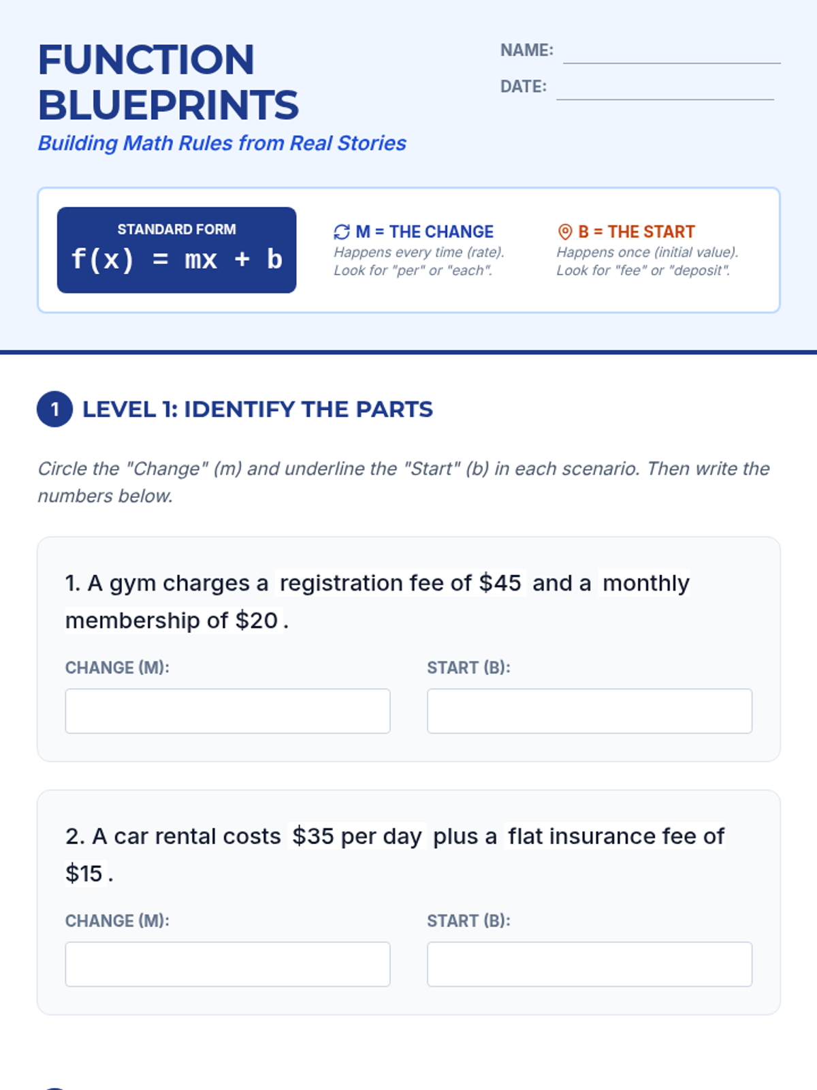Focus the Change (M) box for the car rental question
Viewport: 817px width, 1090px height.
[227, 965]
